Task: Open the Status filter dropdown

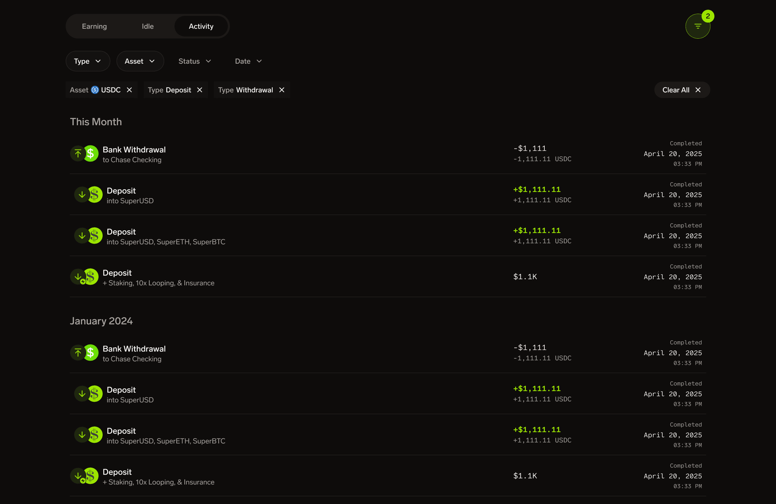Action: coord(195,61)
